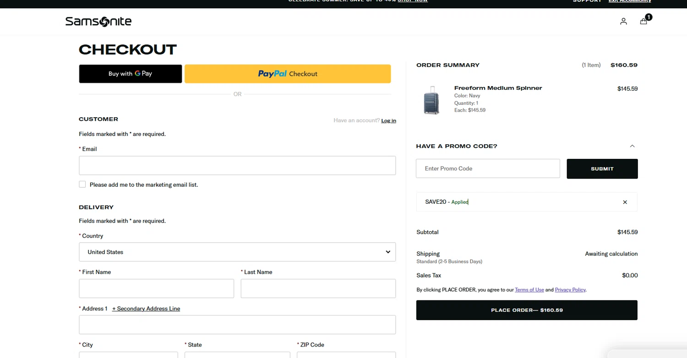This screenshot has width=687, height=358.
Task: Click the Secondary Address Line link
Action: 146,309
